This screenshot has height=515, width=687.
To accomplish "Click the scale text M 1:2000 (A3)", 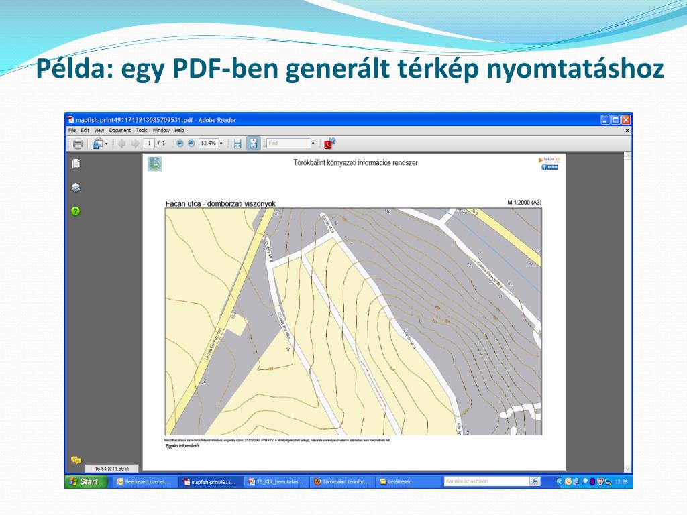I will [525, 203].
